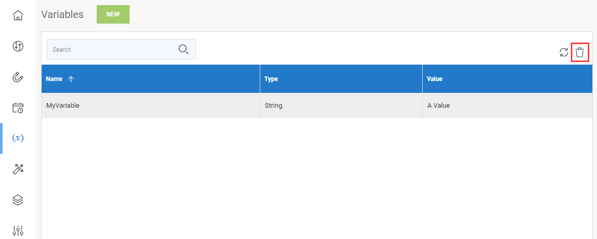Click the 'A Value' cell

(x=439, y=106)
